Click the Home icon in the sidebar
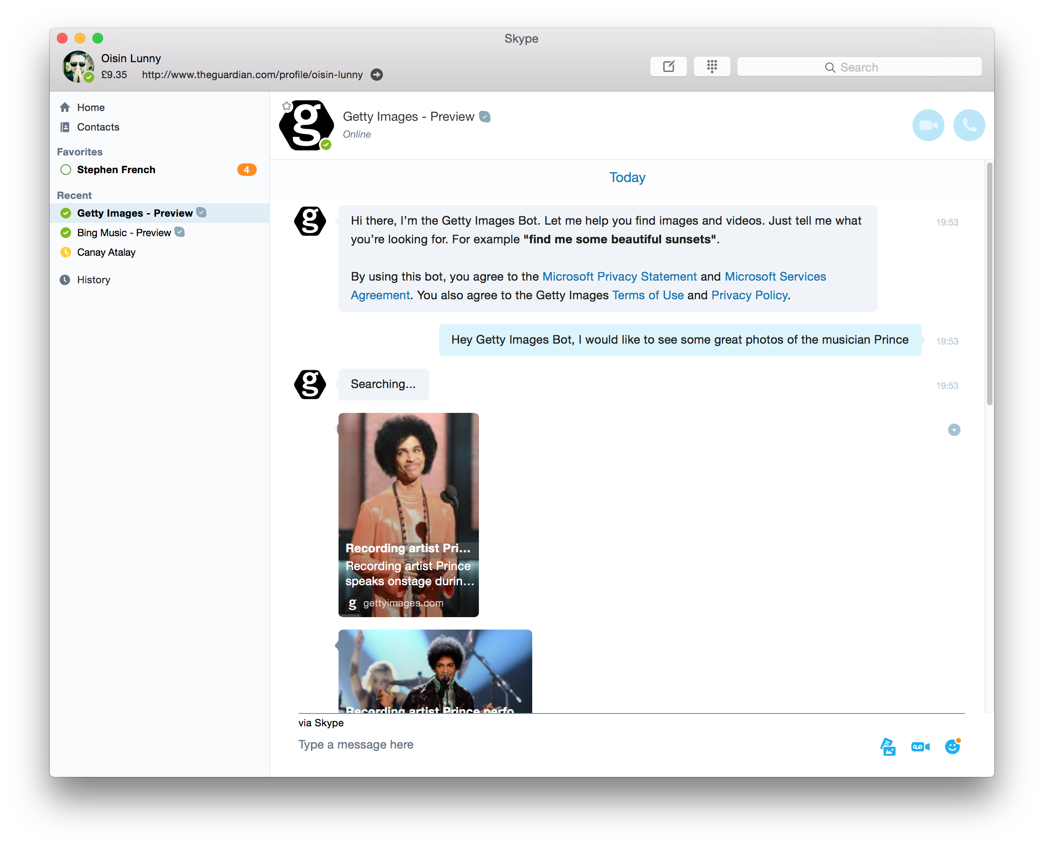The height and width of the screenshot is (848, 1044). pyautogui.click(x=65, y=107)
